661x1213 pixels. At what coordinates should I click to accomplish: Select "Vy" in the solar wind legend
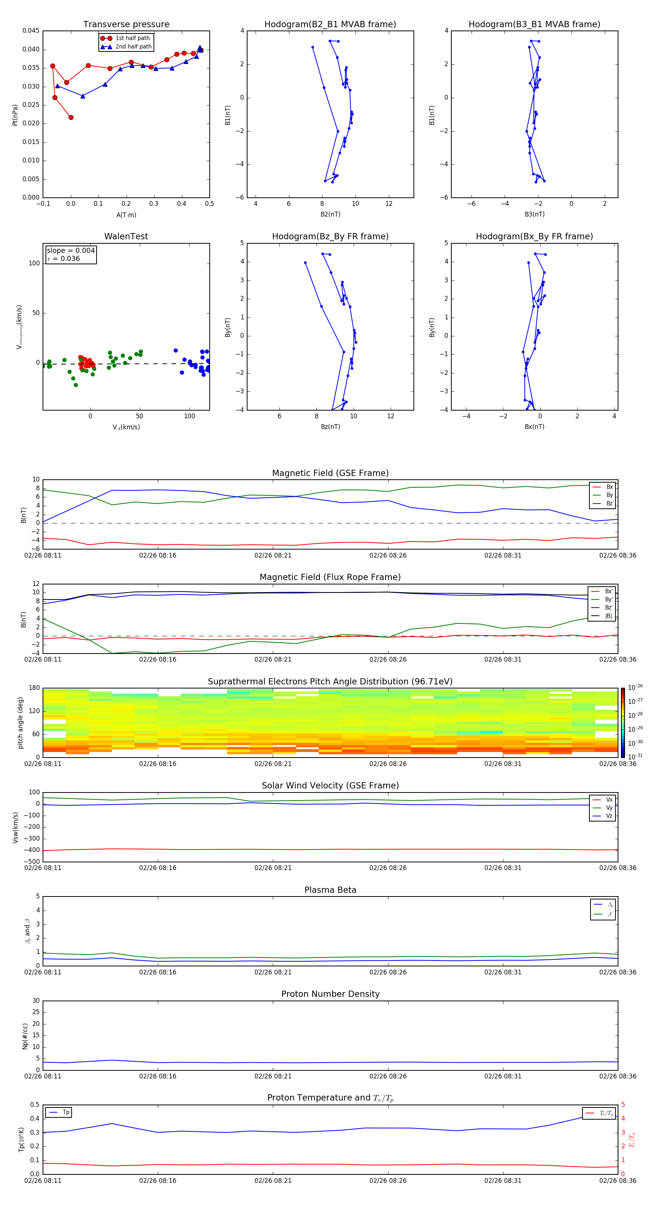coord(603,808)
